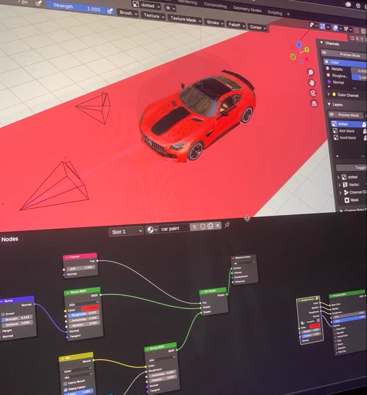Click the Channel icon in layer settings

(x=346, y=192)
